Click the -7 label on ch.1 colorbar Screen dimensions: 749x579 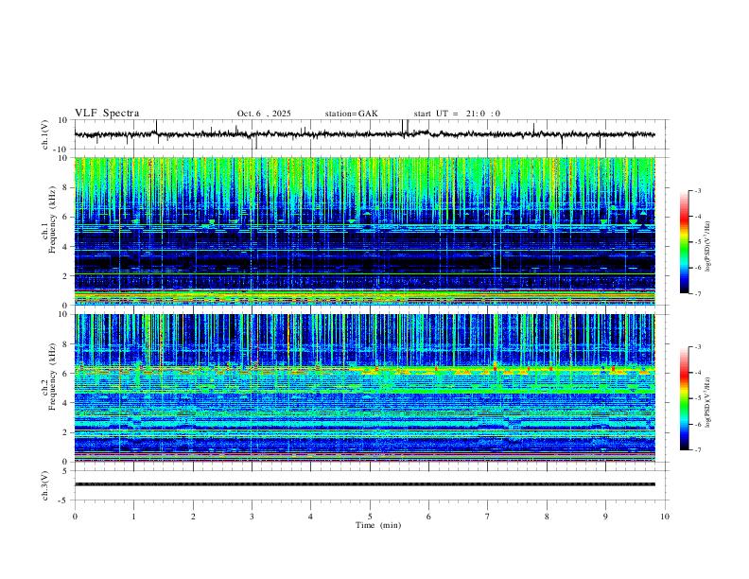click(x=698, y=293)
